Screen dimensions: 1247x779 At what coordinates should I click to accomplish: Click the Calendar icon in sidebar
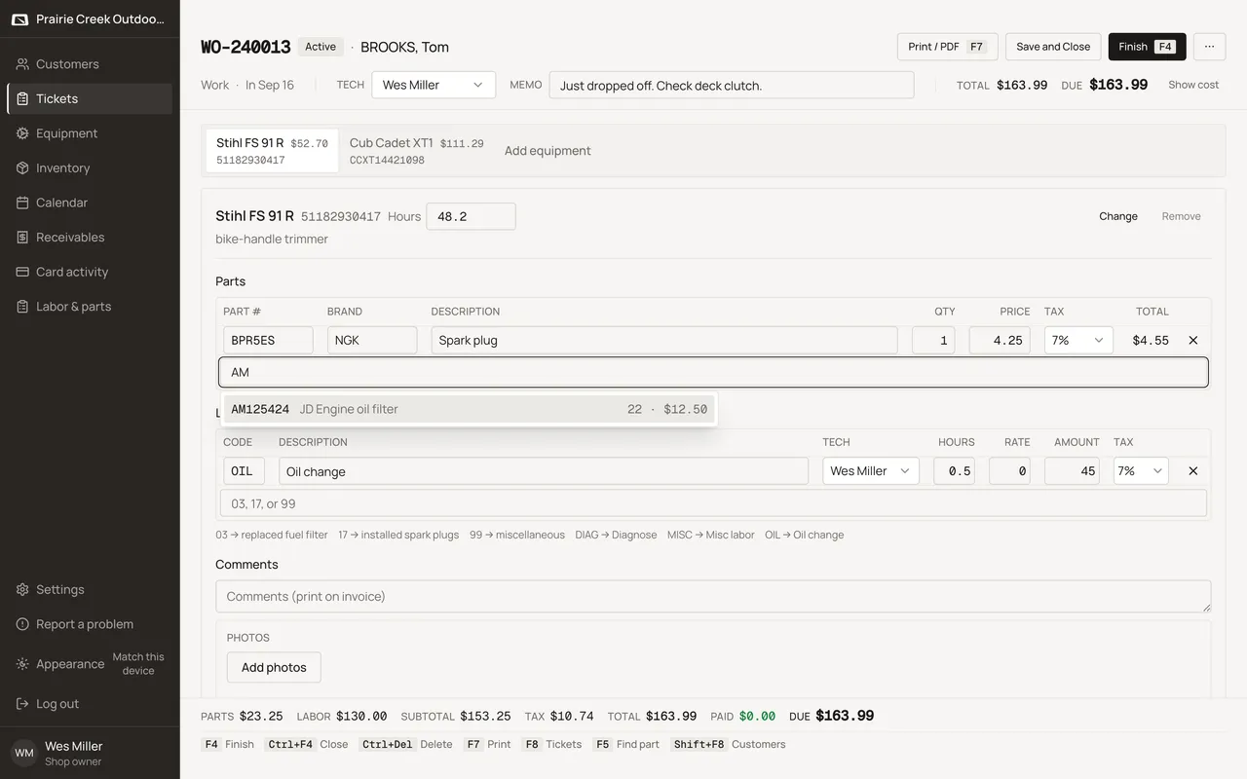[x=22, y=203]
